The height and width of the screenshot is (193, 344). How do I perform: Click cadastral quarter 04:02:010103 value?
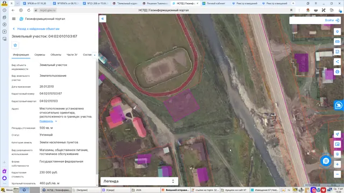pos(48,101)
